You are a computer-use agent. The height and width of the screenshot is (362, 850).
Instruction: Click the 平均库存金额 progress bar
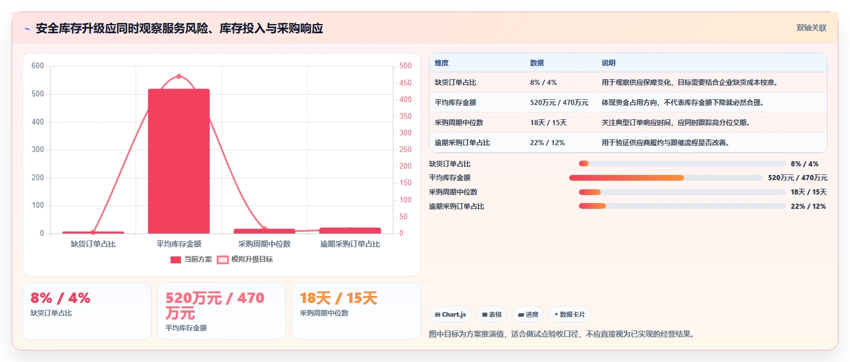click(666, 178)
